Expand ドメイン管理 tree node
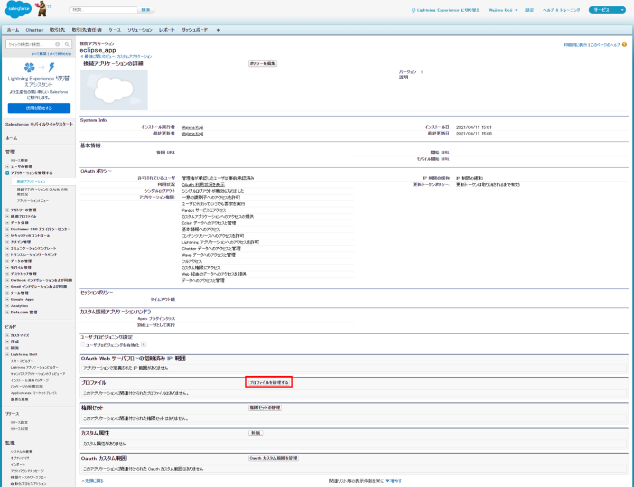The image size is (634, 487). coord(7,241)
